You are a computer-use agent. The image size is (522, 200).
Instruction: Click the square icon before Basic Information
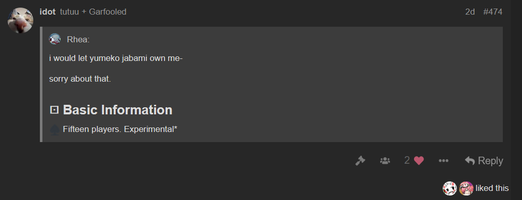pyautogui.click(x=54, y=110)
